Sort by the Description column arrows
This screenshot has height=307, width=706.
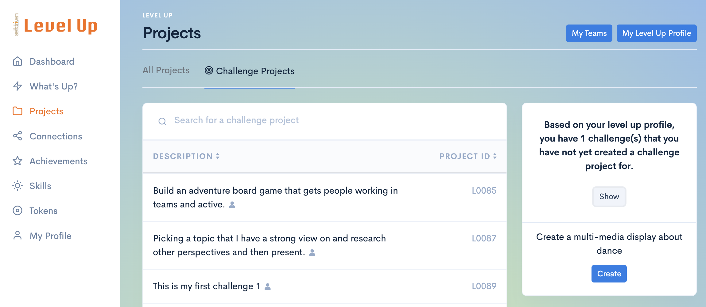click(x=218, y=156)
